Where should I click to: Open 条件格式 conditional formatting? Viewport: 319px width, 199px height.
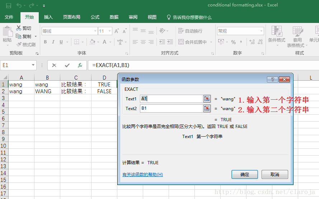277,36
